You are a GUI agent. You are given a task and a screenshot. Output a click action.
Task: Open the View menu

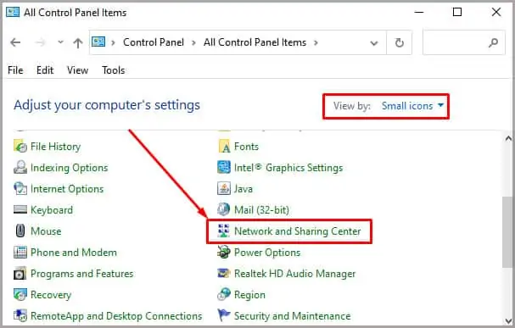[x=77, y=70]
